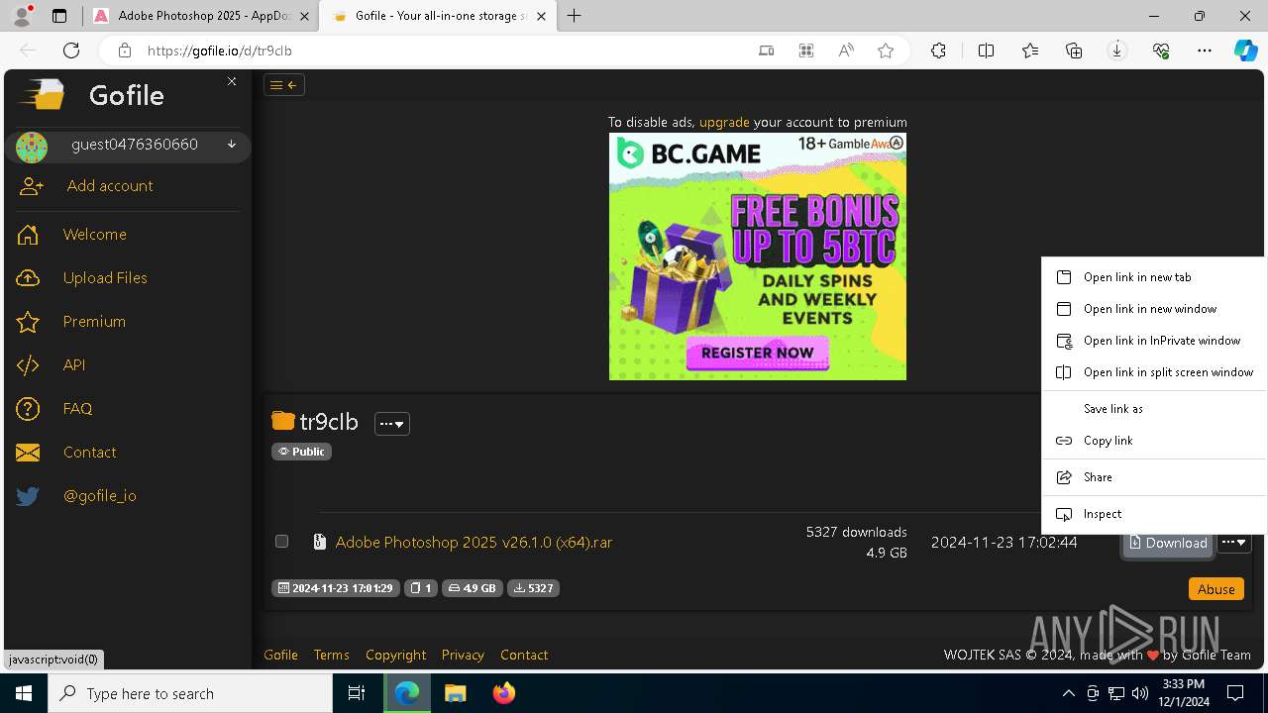
Task: Open Settings and more ellipsis
Action: pyautogui.click(x=1205, y=51)
